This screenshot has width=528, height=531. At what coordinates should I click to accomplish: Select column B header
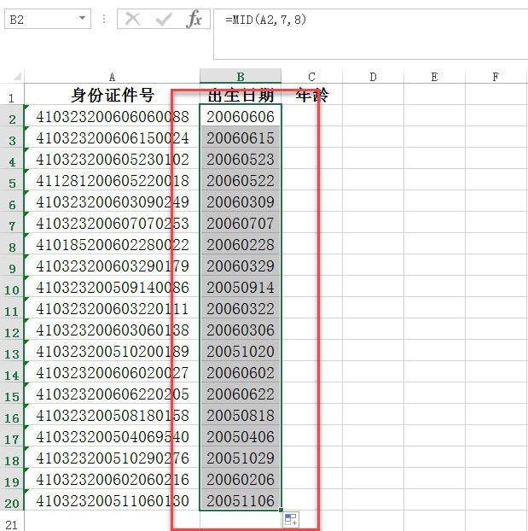(241, 77)
